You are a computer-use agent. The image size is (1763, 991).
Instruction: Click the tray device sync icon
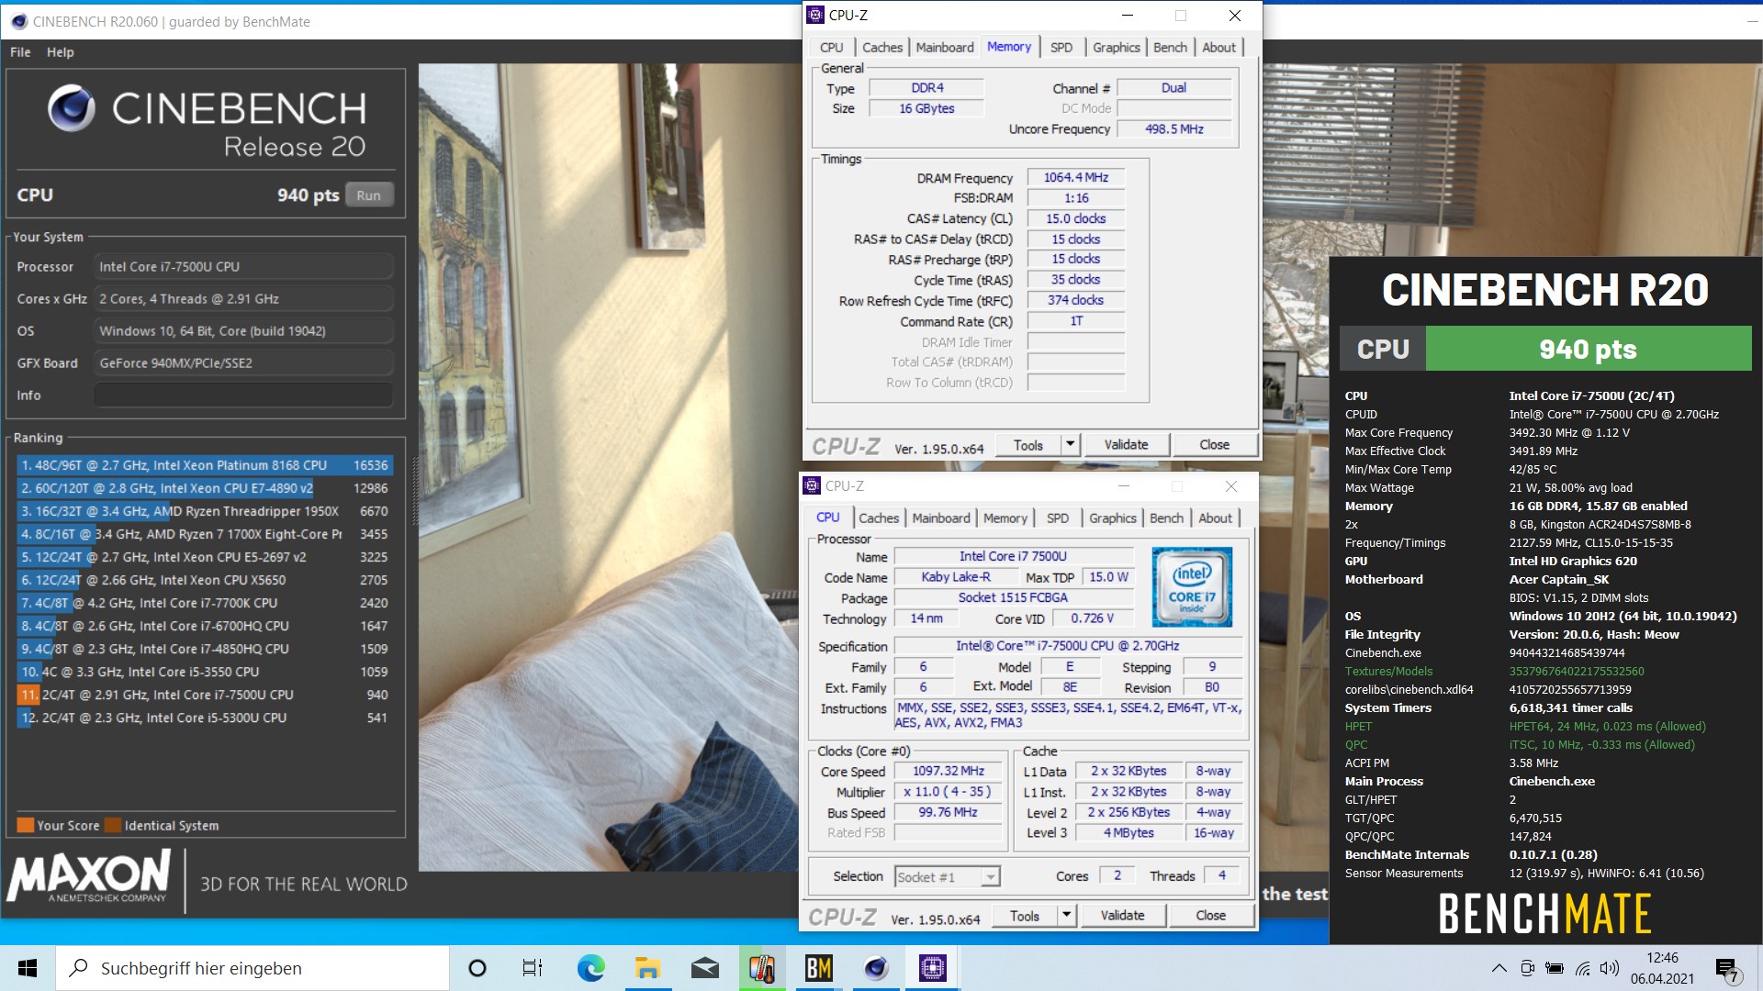1527,968
